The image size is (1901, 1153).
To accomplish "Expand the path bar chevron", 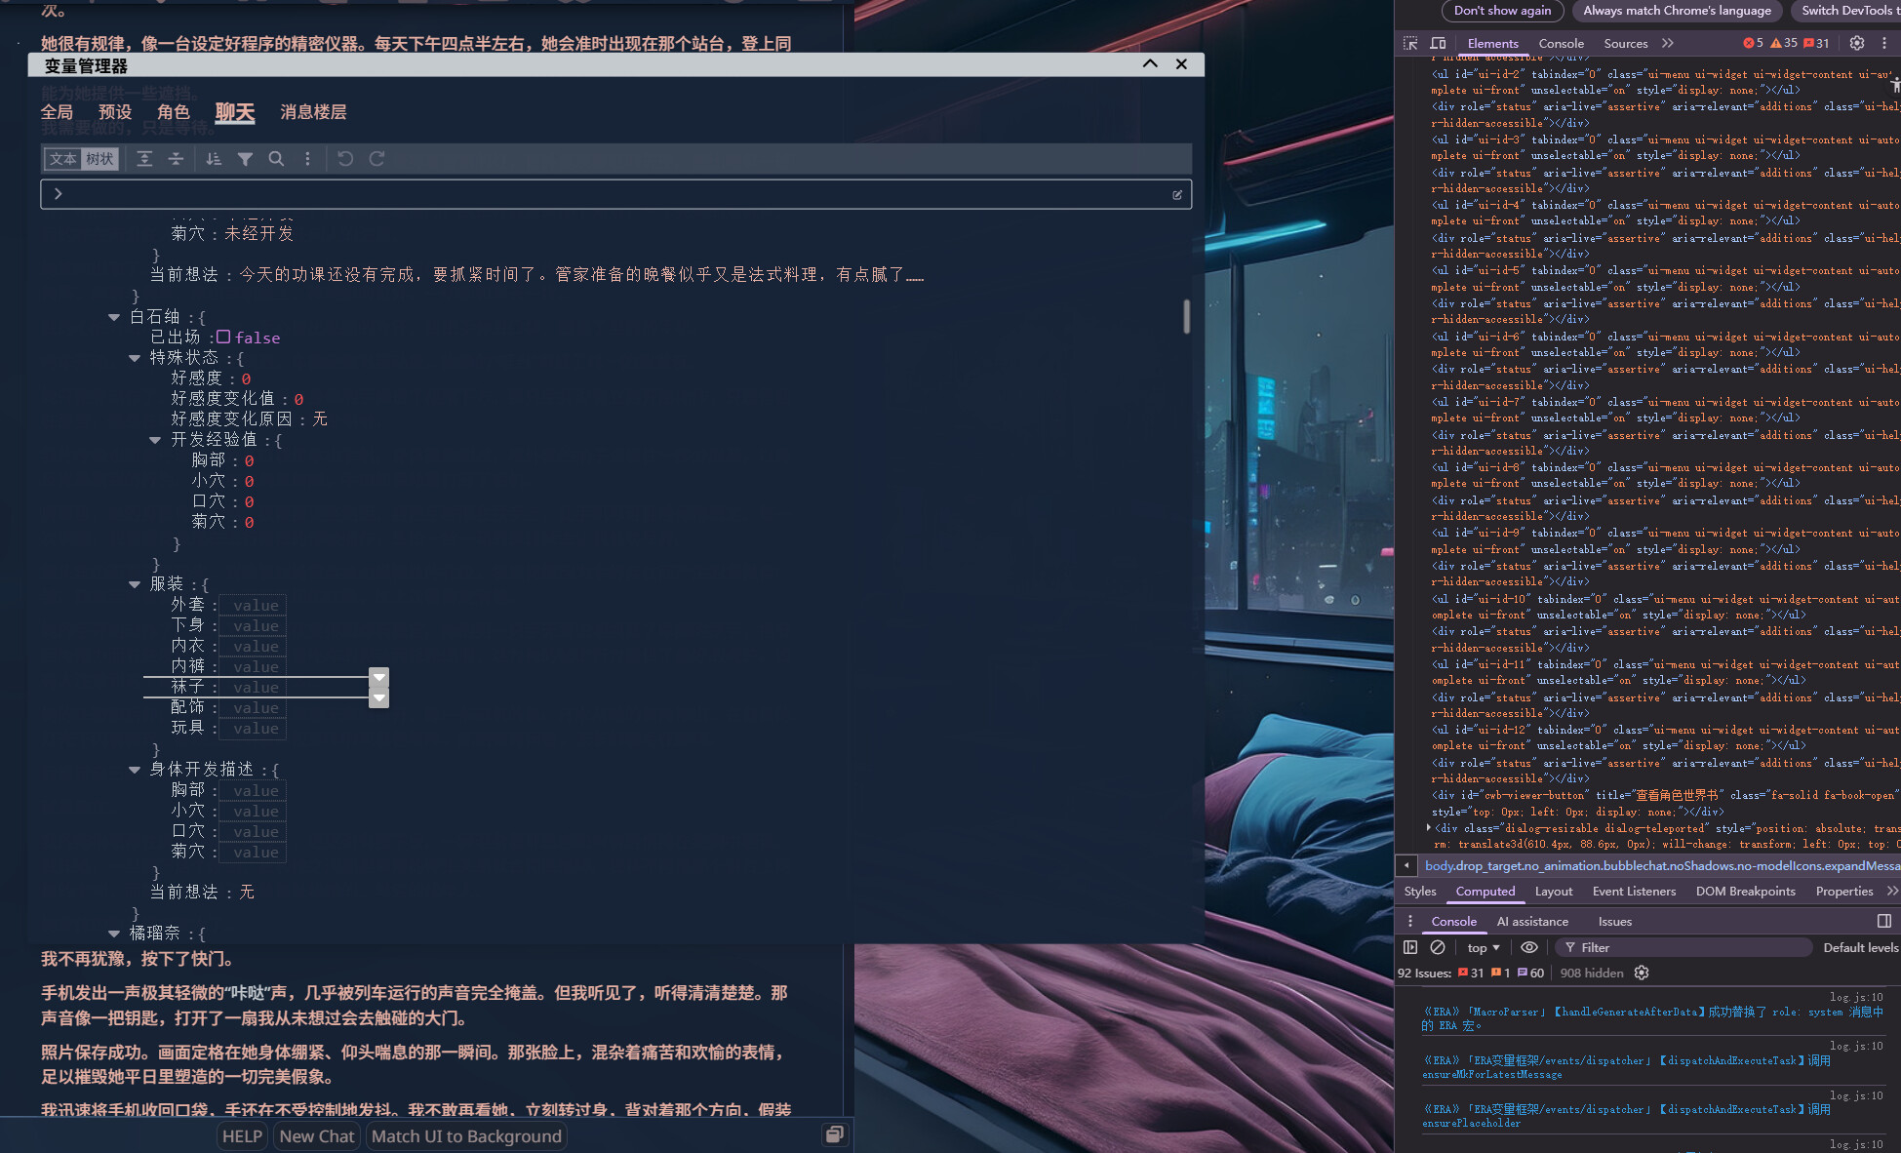I will tap(59, 194).
